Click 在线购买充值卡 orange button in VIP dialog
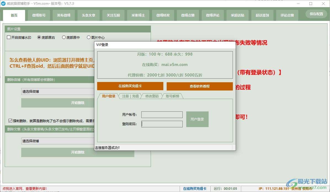This screenshot has width=330, height=192. pyautogui.click(x=130, y=86)
